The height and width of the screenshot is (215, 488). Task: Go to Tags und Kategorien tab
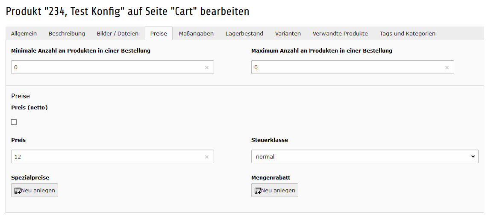(408, 34)
